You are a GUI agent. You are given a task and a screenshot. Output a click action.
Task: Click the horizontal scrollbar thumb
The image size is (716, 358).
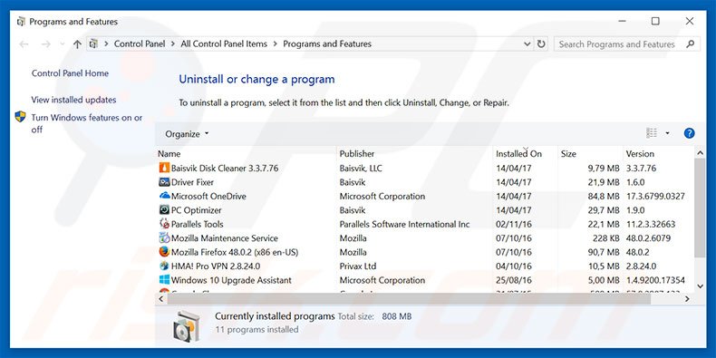(x=408, y=299)
